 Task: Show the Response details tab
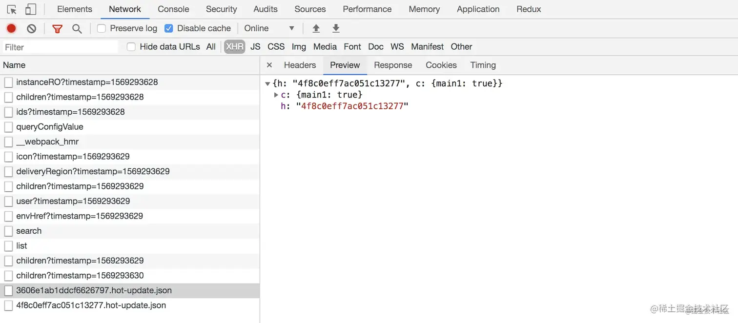[393, 65]
